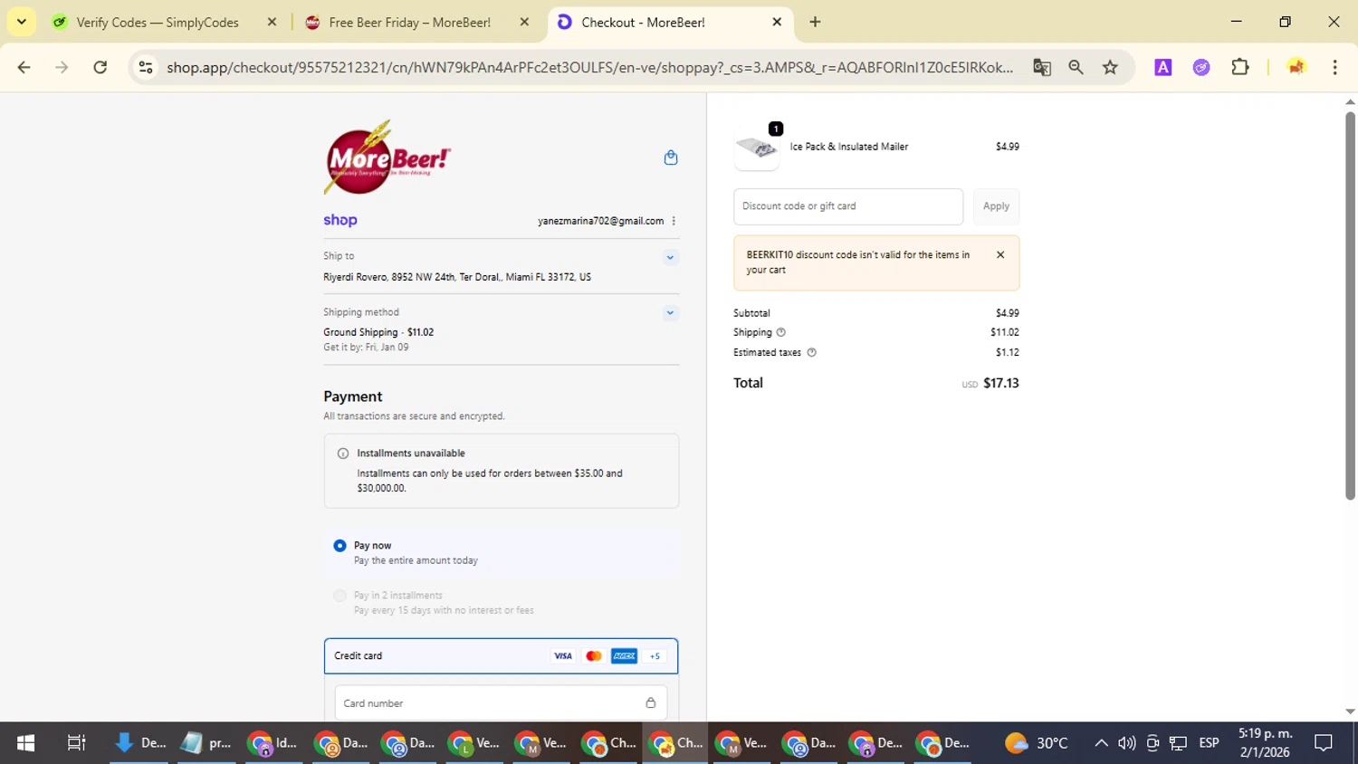The height and width of the screenshot is (764, 1358).
Task: Open the 'Id...' Chrome taskbar window
Action: pyautogui.click(x=273, y=743)
